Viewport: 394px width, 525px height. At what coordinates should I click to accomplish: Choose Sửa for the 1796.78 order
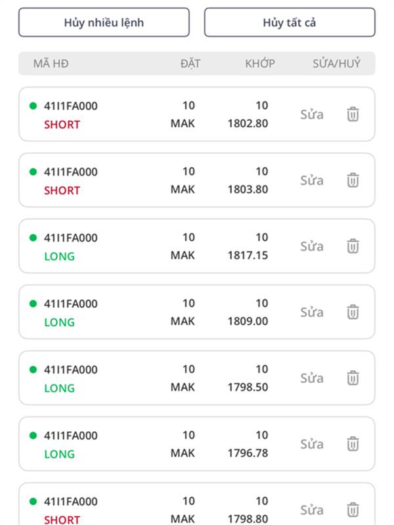point(312,444)
